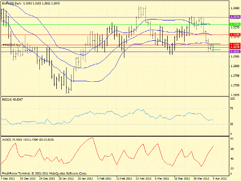
Task: Click the 1.2985 price axis value
Action: 235,56
